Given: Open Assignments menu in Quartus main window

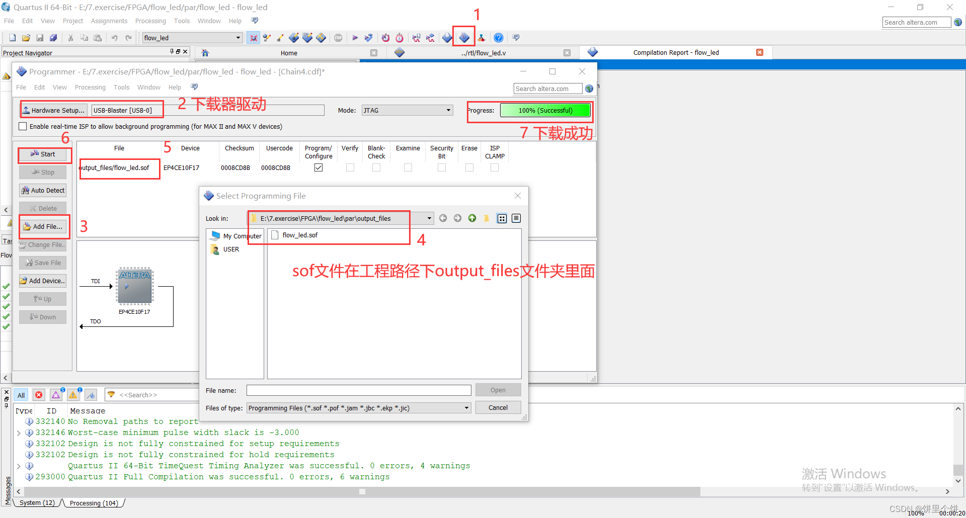Looking at the screenshot, I should (109, 21).
